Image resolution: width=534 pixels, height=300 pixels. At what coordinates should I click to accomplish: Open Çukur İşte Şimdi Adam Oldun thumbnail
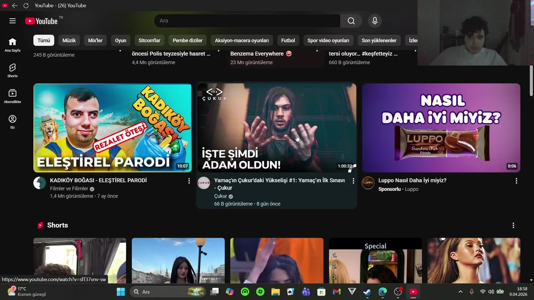277,128
